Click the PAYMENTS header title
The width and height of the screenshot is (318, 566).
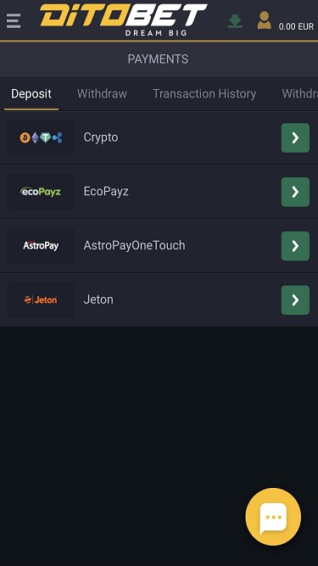[158, 59]
